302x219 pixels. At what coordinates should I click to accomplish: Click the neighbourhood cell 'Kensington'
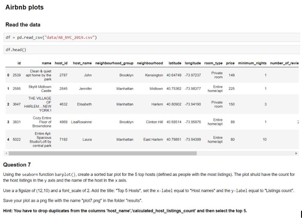click(154, 75)
